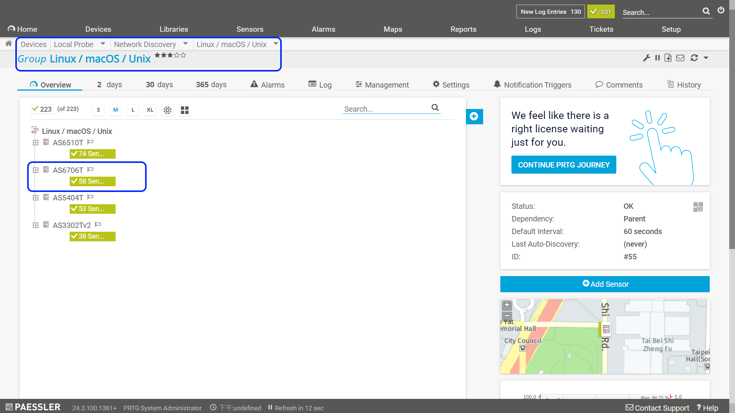Screen dimensions: 735x413
Task: Switch to the Notification Triggers tab
Action: (532, 85)
